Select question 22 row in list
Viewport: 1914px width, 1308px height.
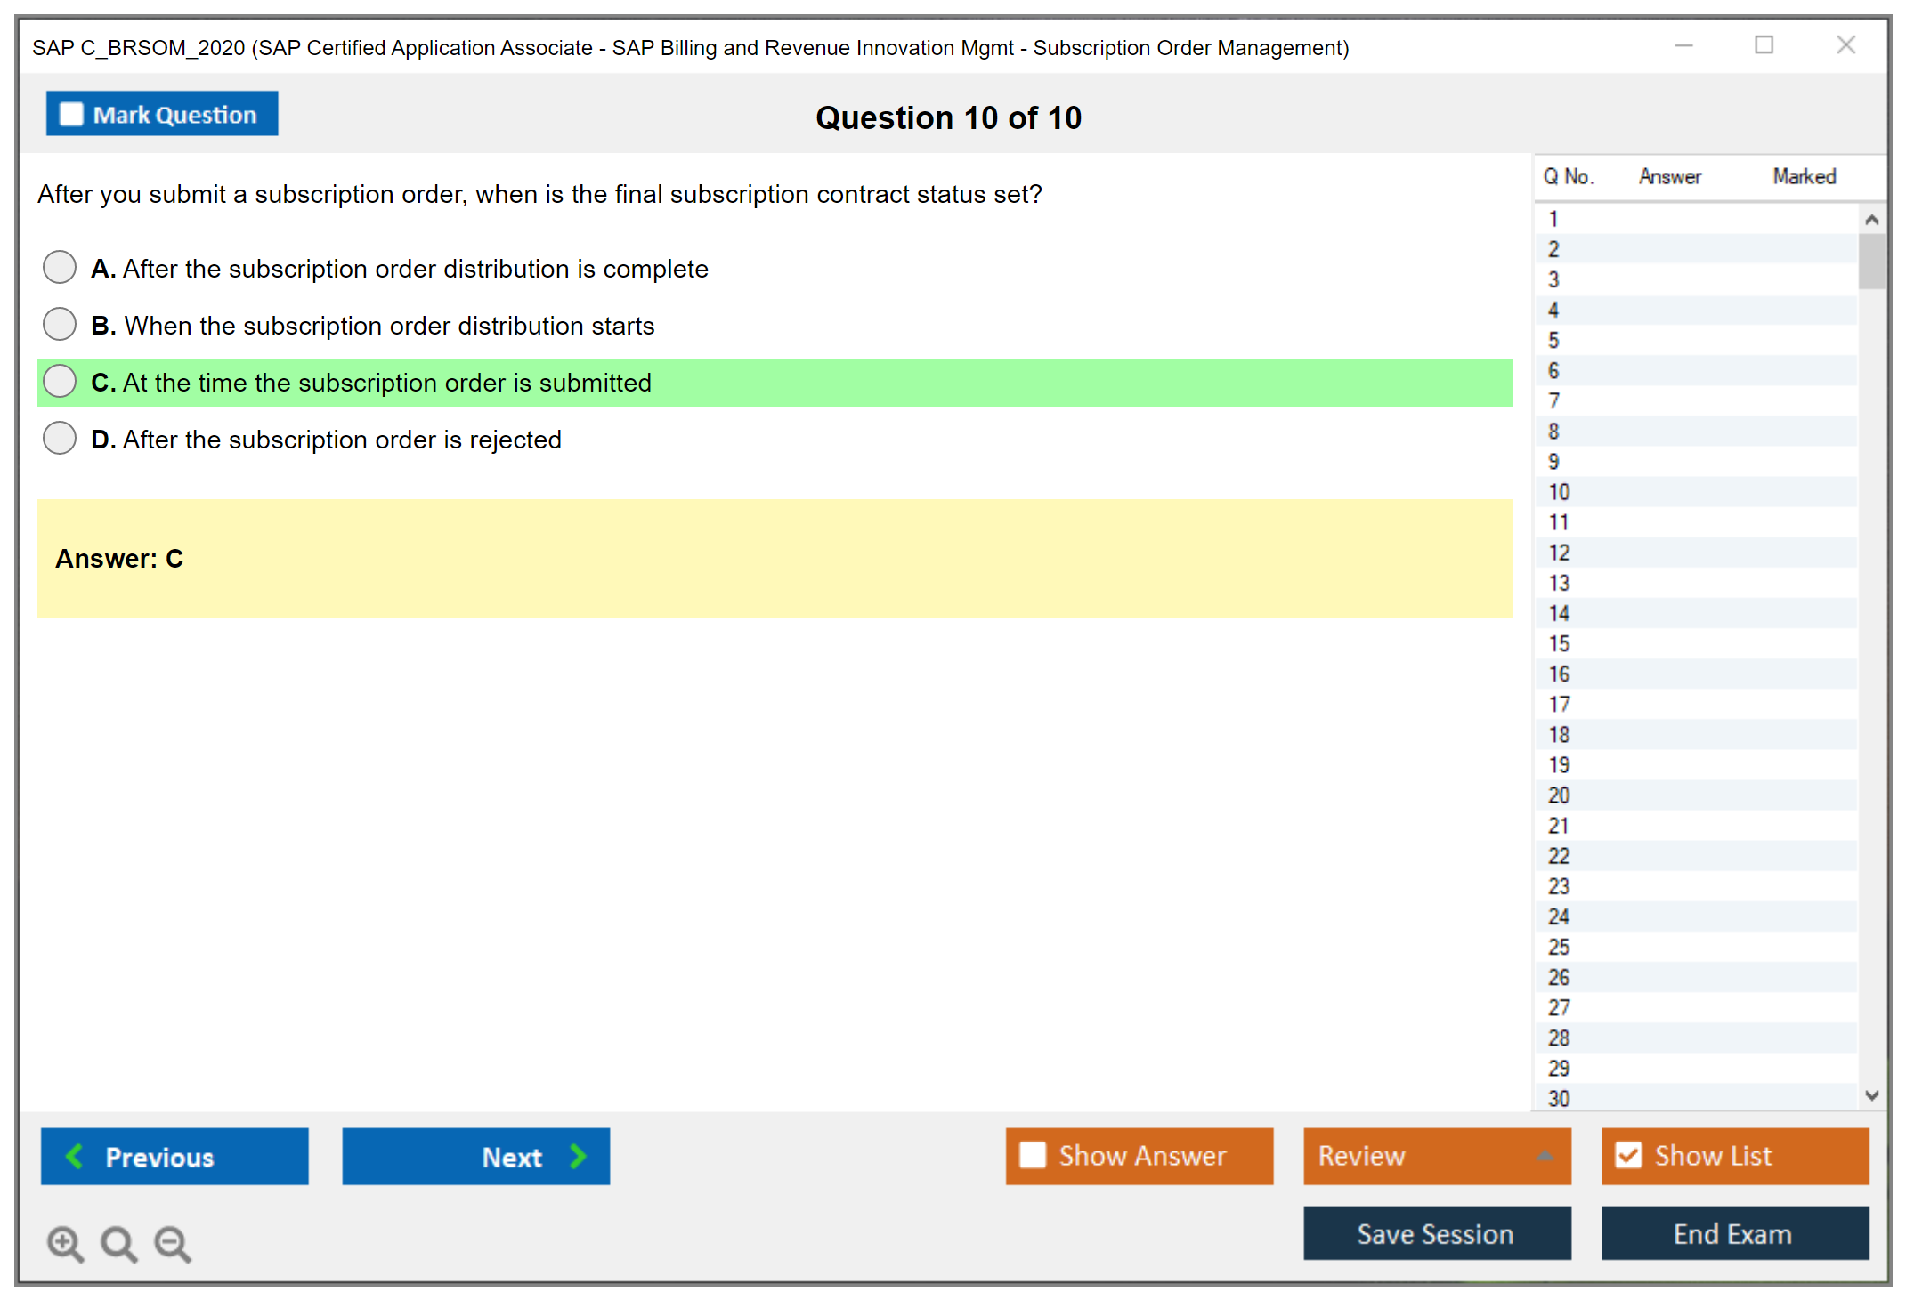pos(1559,856)
